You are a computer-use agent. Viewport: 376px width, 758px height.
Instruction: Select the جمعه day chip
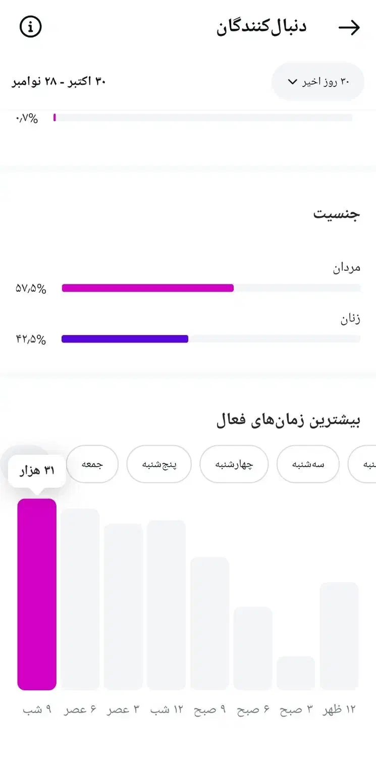point(93,464)
